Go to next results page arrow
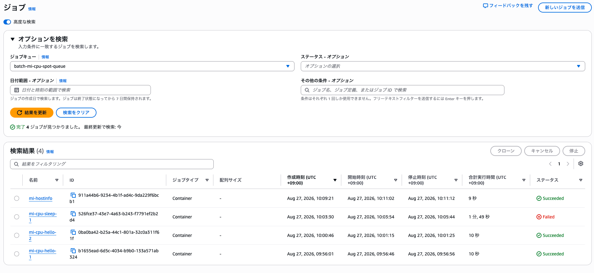Viewport: 594px width, 273px height. 568,164
